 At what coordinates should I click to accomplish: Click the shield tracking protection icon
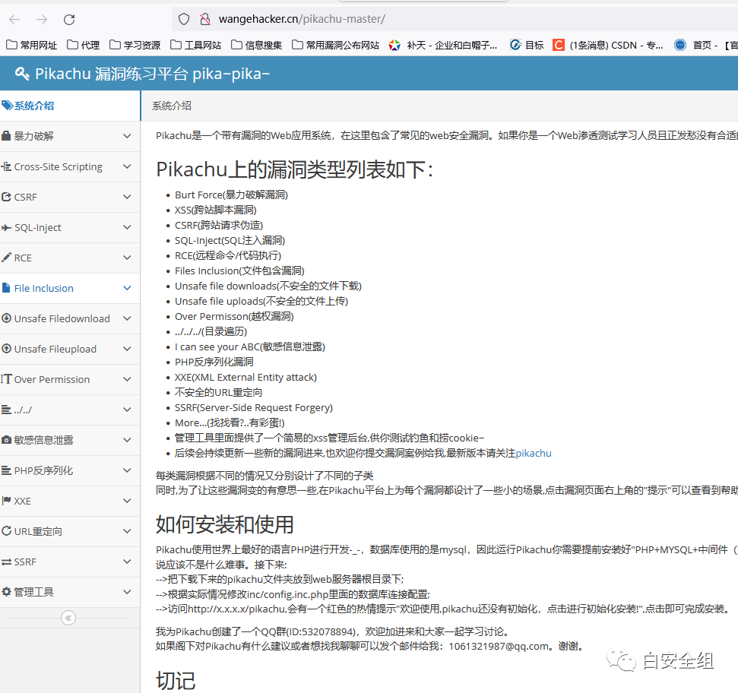point(184,19)
